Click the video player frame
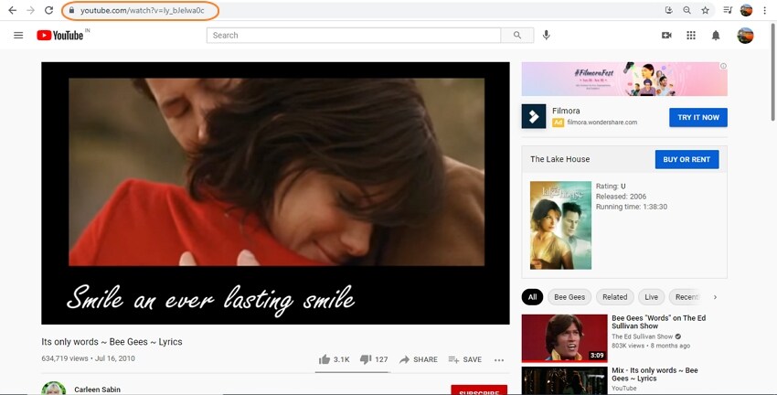The width and height of the screenshot is (777, 395). pos(275,193)
